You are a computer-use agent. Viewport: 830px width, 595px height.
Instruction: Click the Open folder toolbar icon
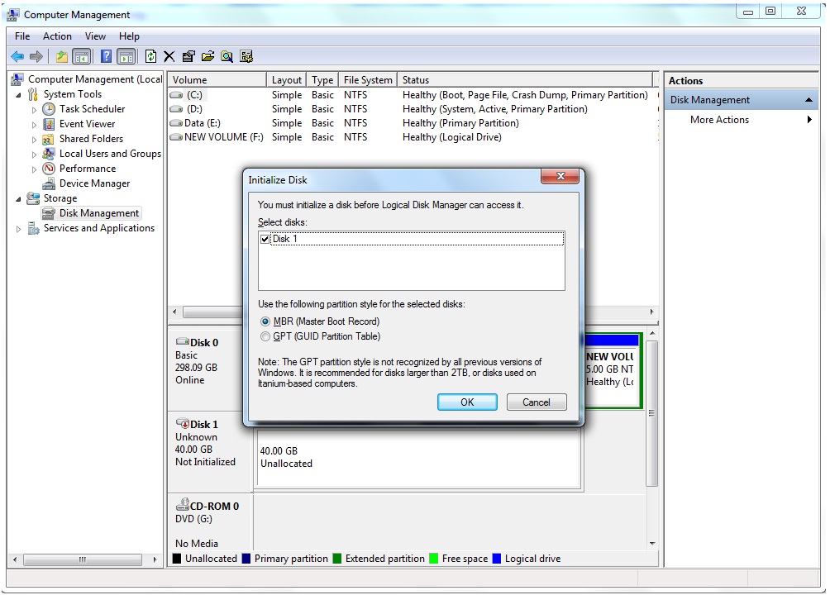coord(208,56)
